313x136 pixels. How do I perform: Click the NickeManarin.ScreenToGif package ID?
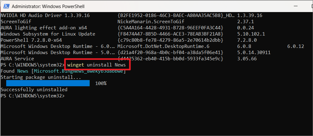tap(151, 22)
